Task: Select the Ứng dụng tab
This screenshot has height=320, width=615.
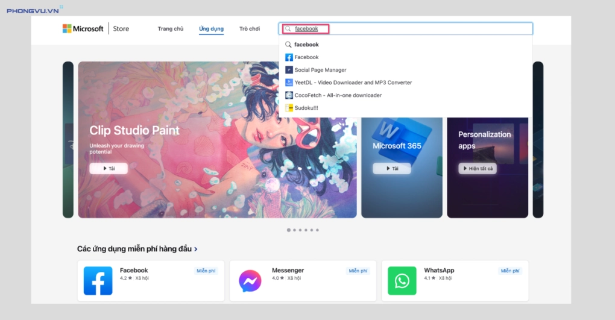Action: click(x=211, y=29)
